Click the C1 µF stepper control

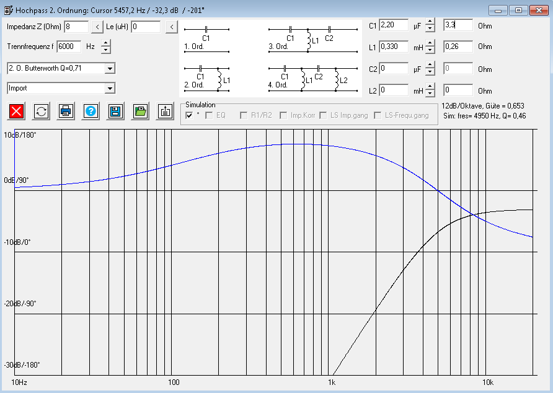430,27
